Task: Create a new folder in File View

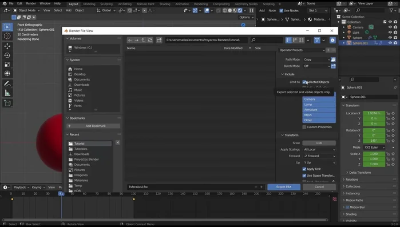Action: (x=159, y=40)
